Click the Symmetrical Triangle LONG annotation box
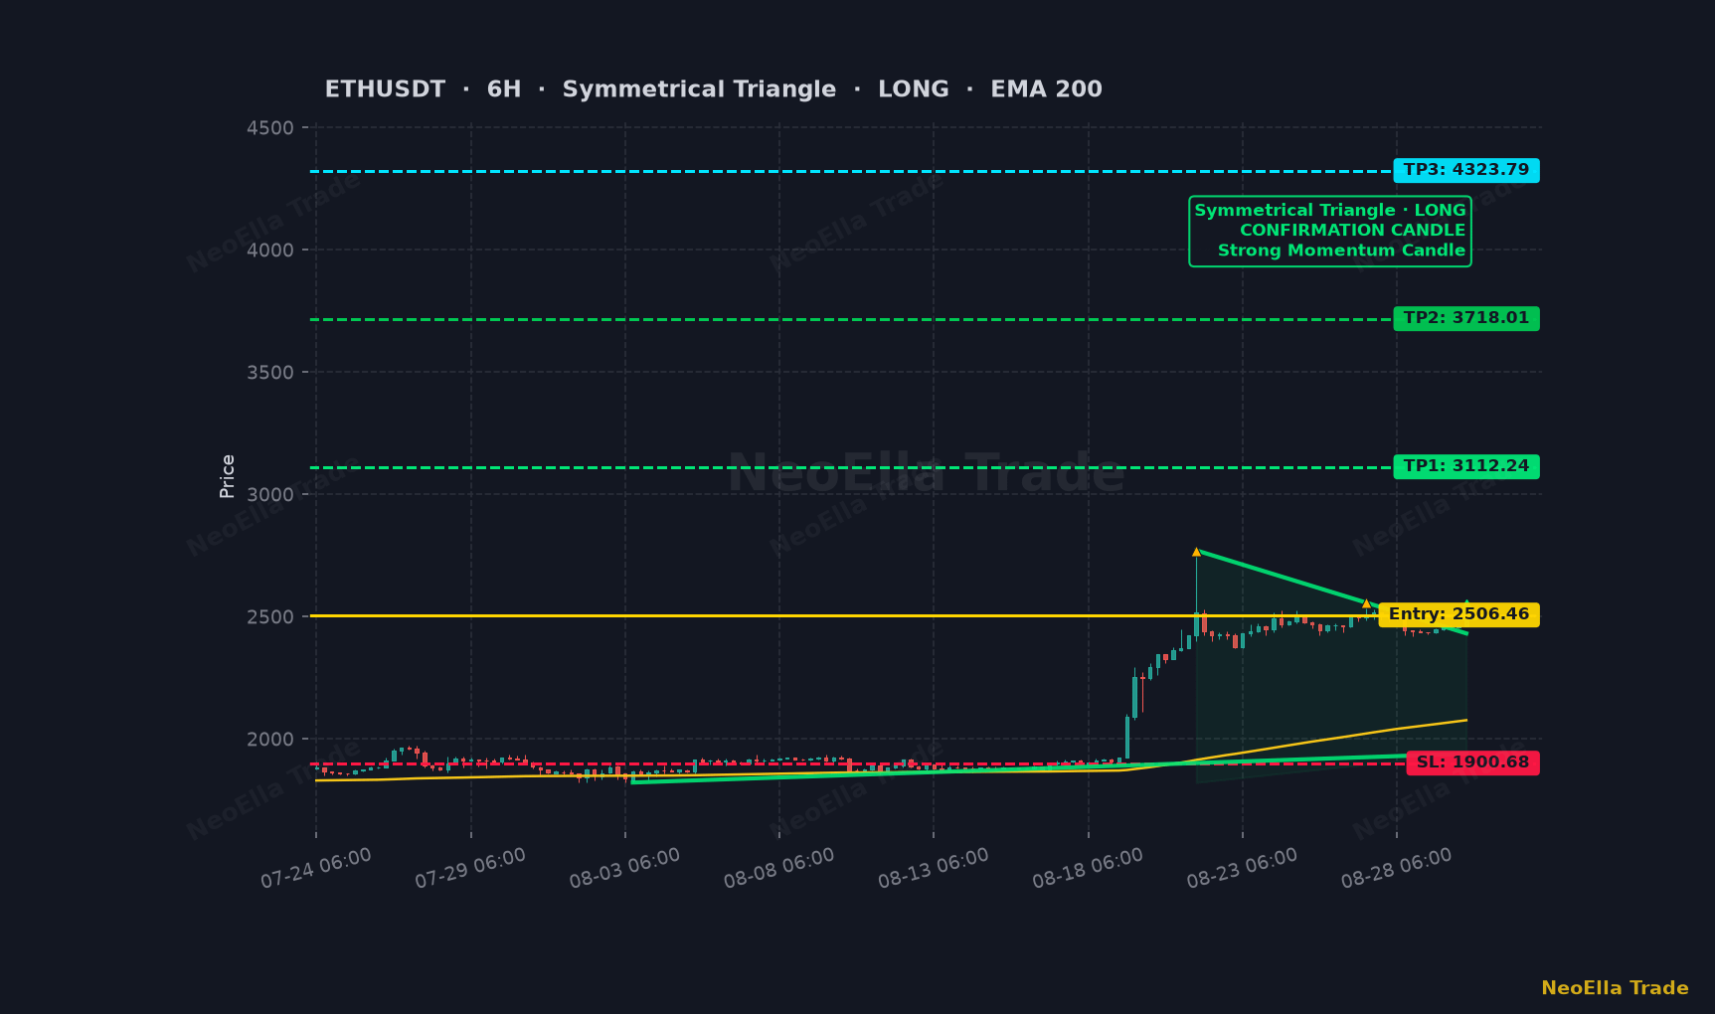Image resolution: width=1715 pixels, height=1014 pixels. coord(1330,231)
